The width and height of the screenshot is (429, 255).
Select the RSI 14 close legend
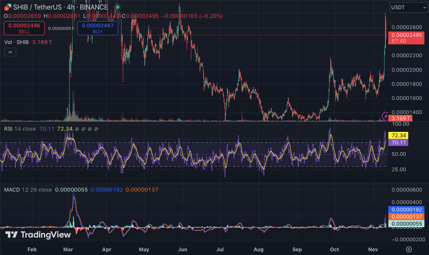coord(20,129)
